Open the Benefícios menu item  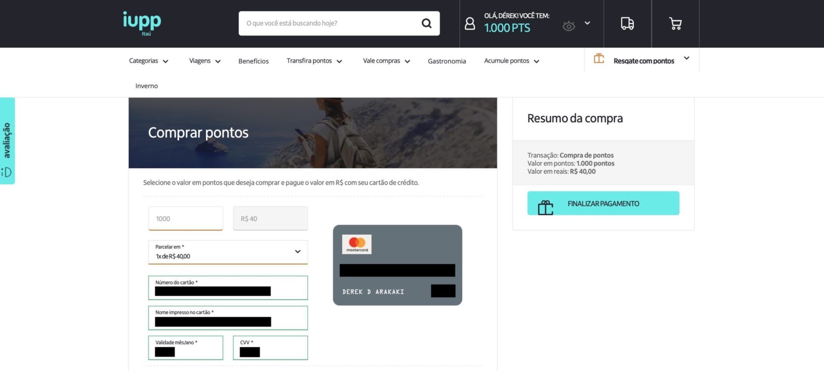tap(253, 61)
